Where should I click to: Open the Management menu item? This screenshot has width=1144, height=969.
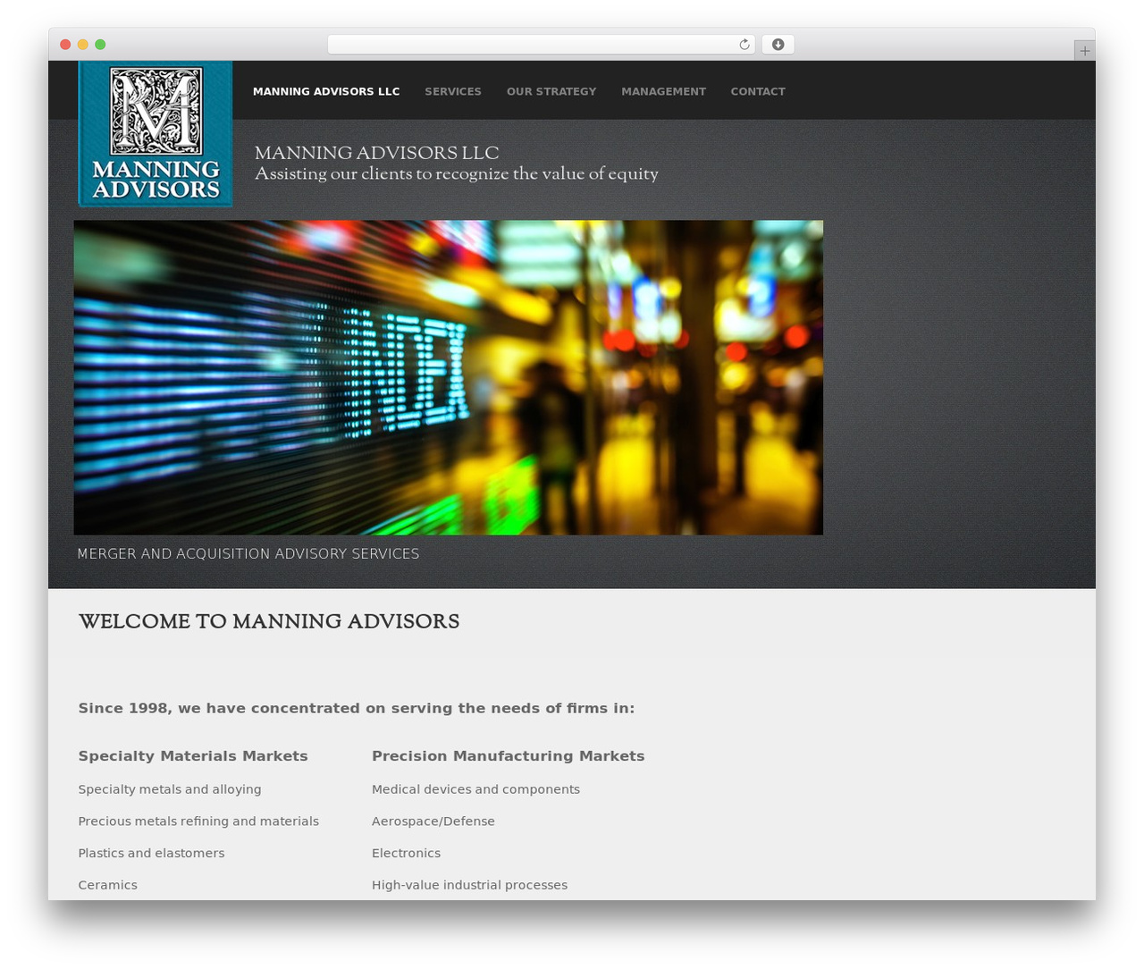[x=663, y=91]
